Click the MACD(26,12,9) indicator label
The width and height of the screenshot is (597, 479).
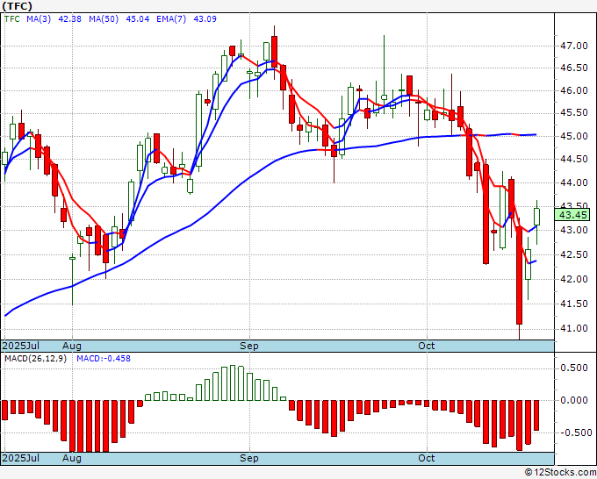click(x=35, y=359)
